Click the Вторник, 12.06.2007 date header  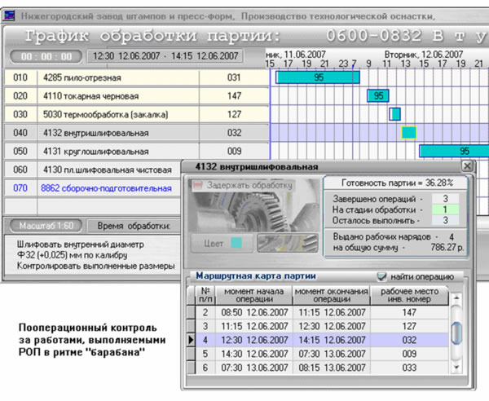(x=423, y=55)
